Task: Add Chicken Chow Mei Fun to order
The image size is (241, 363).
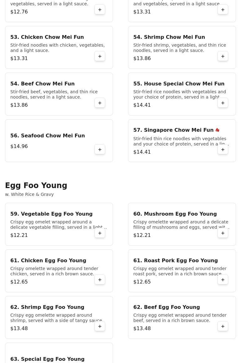Action: click(100, 56)
